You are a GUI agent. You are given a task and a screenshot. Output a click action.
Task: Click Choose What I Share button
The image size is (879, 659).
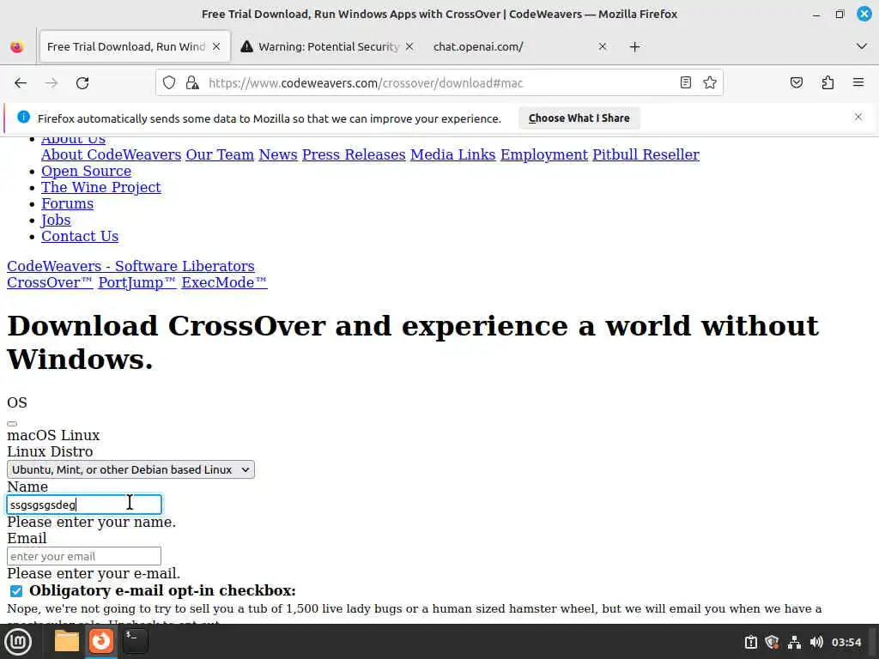[579, 118]
